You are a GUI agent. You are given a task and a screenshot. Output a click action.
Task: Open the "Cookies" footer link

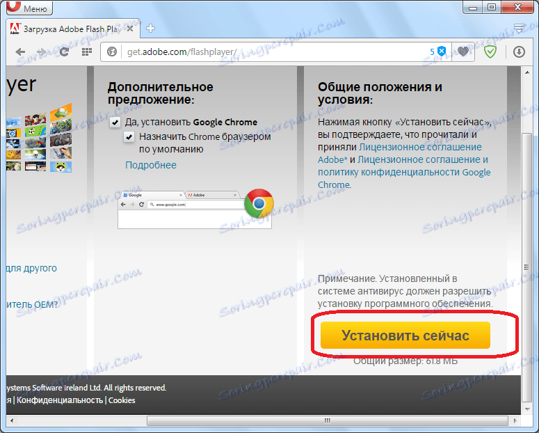tap(122, 400)
